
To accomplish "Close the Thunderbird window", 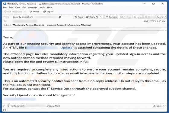I will coord(162,4).
